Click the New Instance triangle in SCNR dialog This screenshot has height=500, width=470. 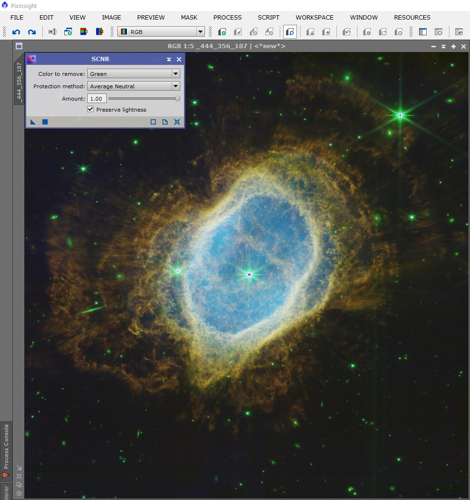coord(32,122)
